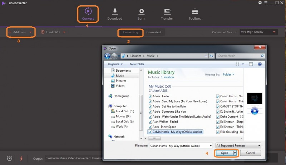The height and width of the screenshot is (165, 286).
Task: Open the All Supported Formats dropdown
Action: click(238, 145)
